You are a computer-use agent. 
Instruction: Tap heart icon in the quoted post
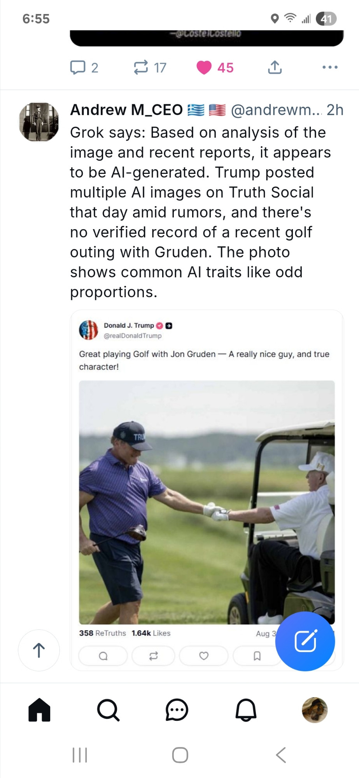tap(204, 656)
